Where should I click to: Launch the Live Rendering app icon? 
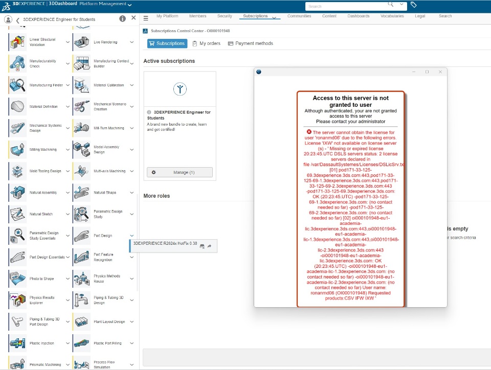(82, 42)
